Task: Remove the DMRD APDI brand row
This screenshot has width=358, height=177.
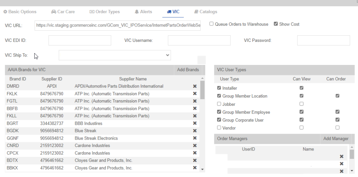Action: (x=195, y=86)
